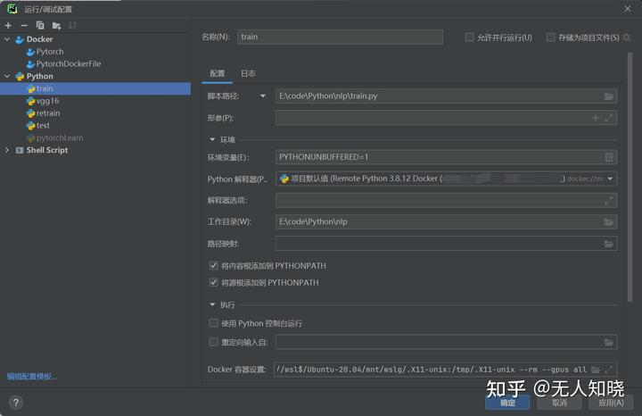Image resolution: width=642 pixels, height=416 pixels.
Task: Expand Docker container settings field icon
Action: click(x=609, y=370)
